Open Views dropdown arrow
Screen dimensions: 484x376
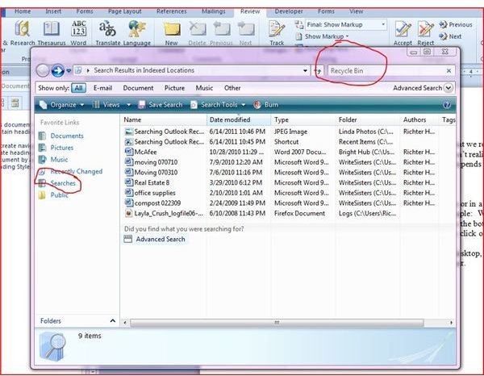pyautogui.click(x=129, y=105)
